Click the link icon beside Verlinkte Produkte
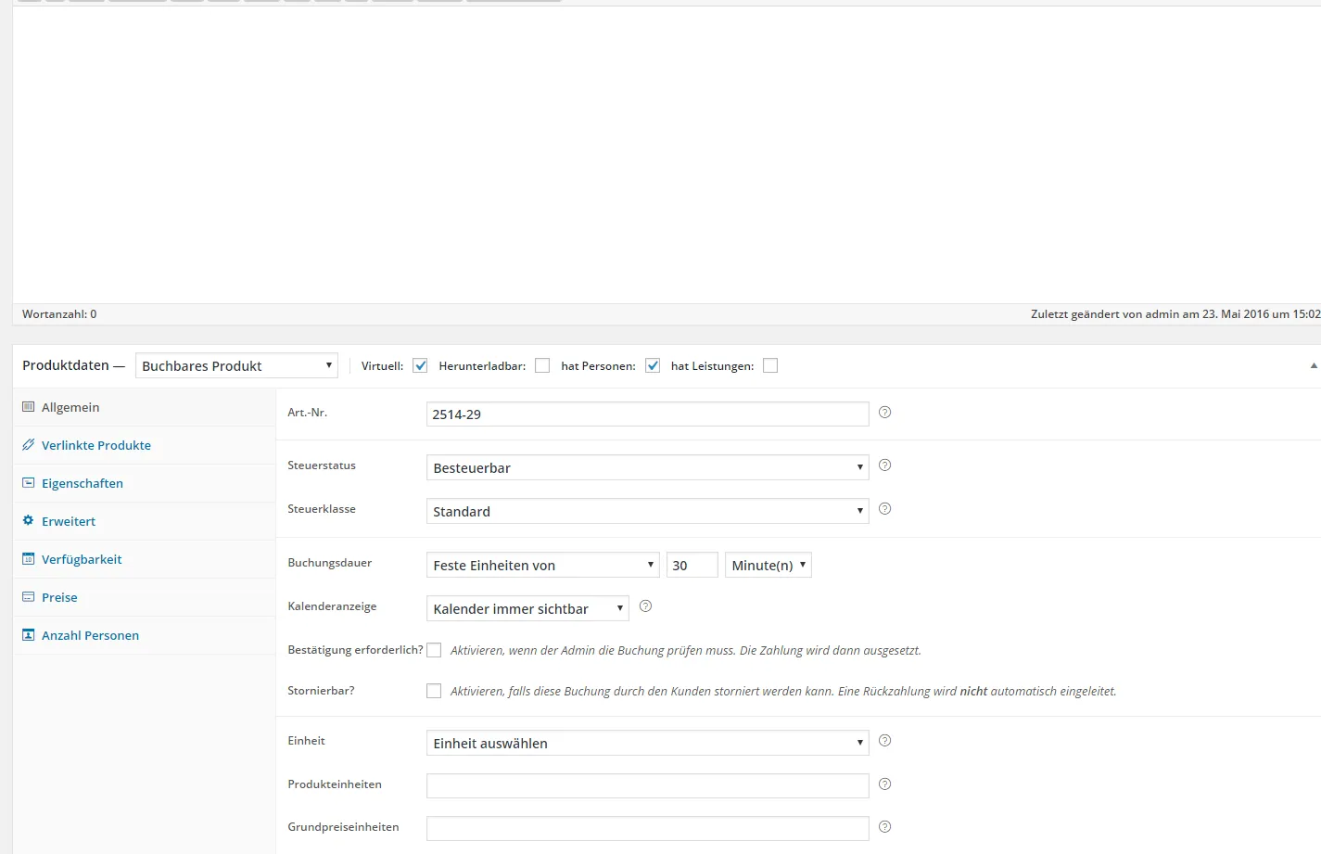The image size is (1321, 854). pos(28,445)
